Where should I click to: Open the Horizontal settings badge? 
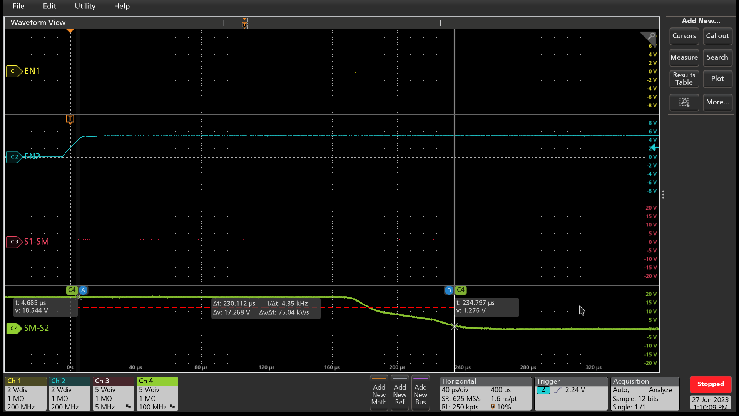pyautogui.click(x=485, y=394)
